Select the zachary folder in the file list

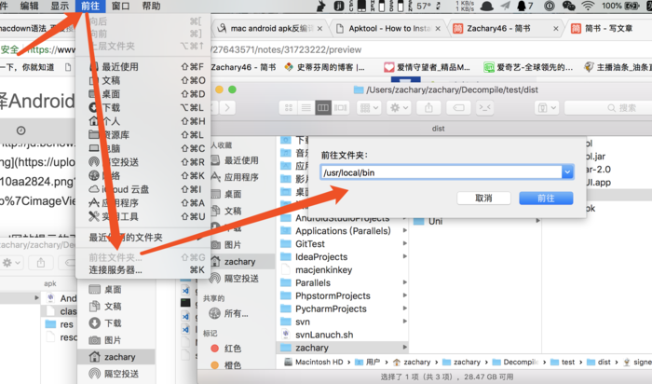point(343,348)
